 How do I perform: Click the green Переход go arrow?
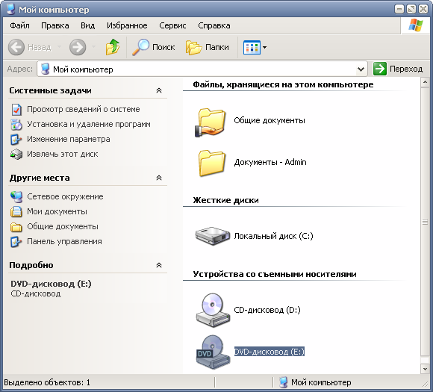pos(380,69)
